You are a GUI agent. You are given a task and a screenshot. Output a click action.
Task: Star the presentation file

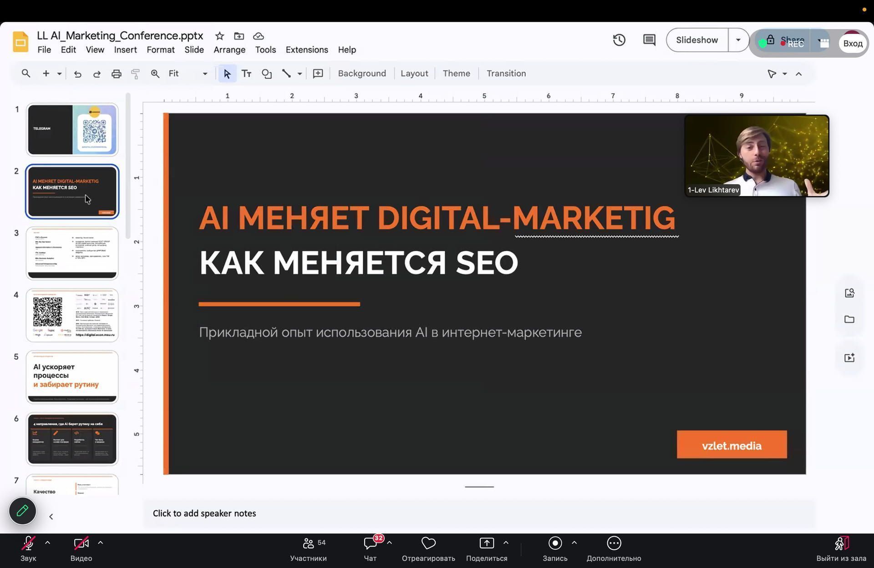click(x=219, y=36)
